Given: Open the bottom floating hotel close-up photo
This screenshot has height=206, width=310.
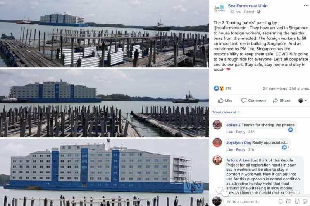Looking at the screenshot, I should point(104,172).
